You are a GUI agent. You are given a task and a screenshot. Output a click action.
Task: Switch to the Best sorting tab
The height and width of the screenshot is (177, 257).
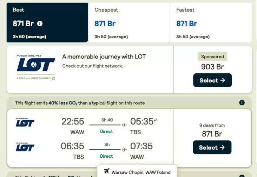(47, 22)
